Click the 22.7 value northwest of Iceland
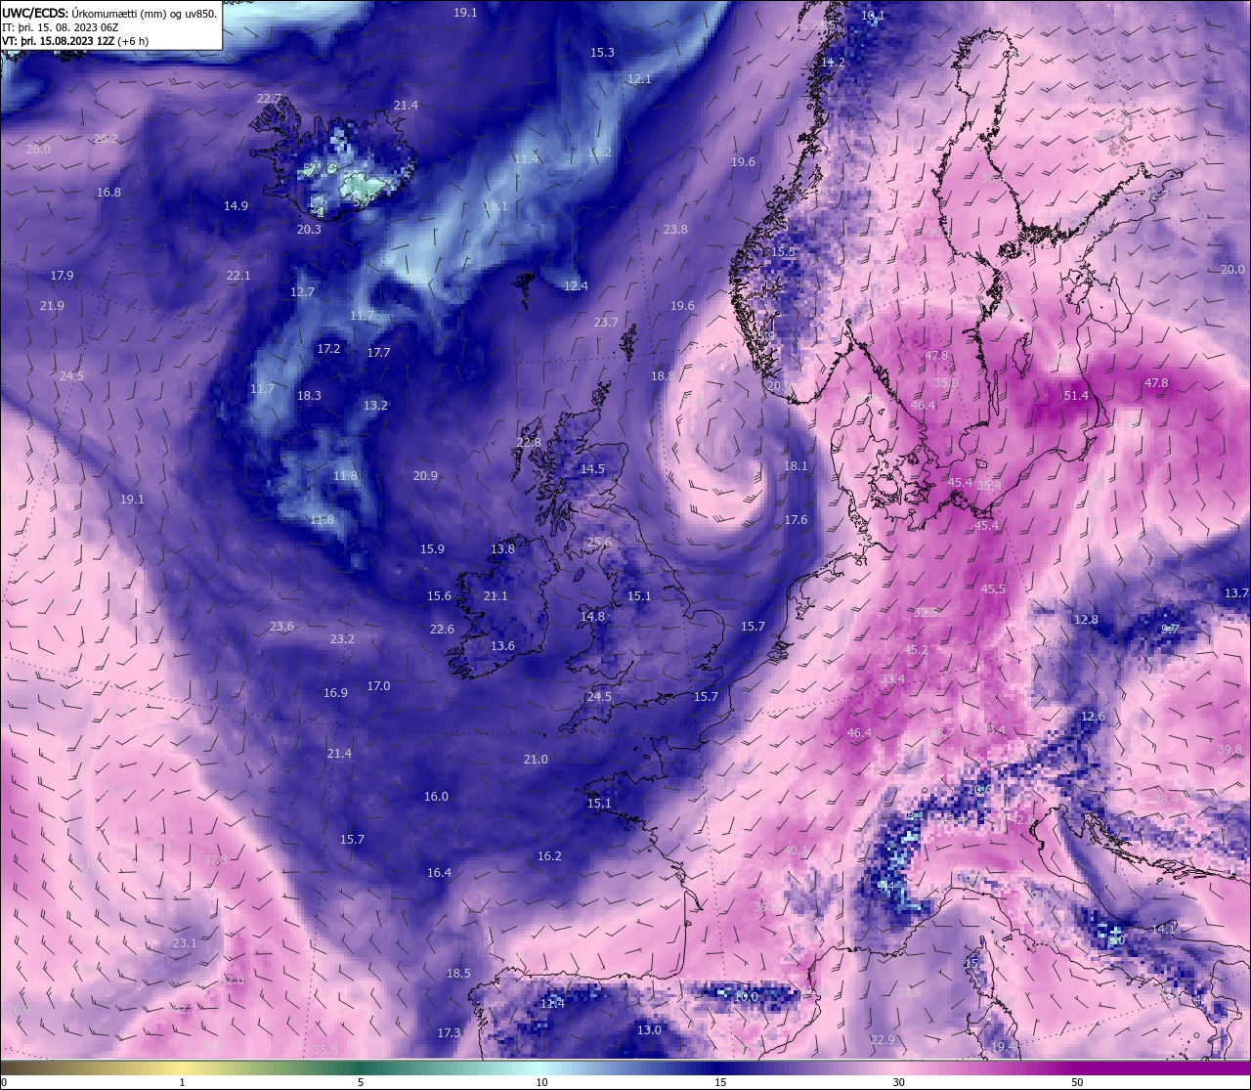This screenshot has width=1251, height=1090. pos(269,98)
